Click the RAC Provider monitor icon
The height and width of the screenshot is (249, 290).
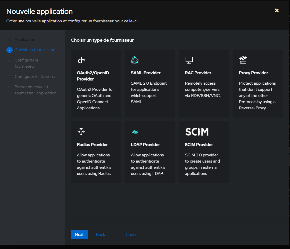(x=189, y=60)
